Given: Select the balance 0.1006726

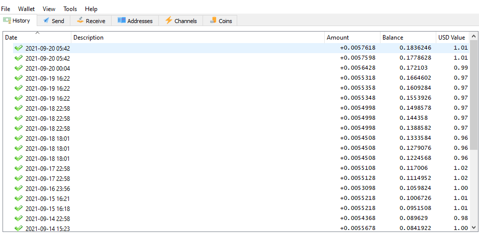Looking at the screenshot, I should pos(416,198).
